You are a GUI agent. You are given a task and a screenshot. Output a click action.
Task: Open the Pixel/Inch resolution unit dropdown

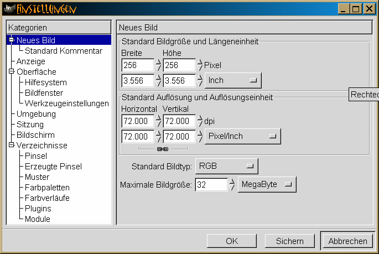coord(242,136)
